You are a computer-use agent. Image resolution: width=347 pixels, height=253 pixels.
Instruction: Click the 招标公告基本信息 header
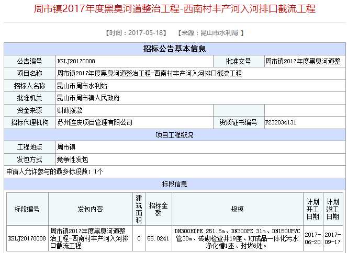[175, 49]
